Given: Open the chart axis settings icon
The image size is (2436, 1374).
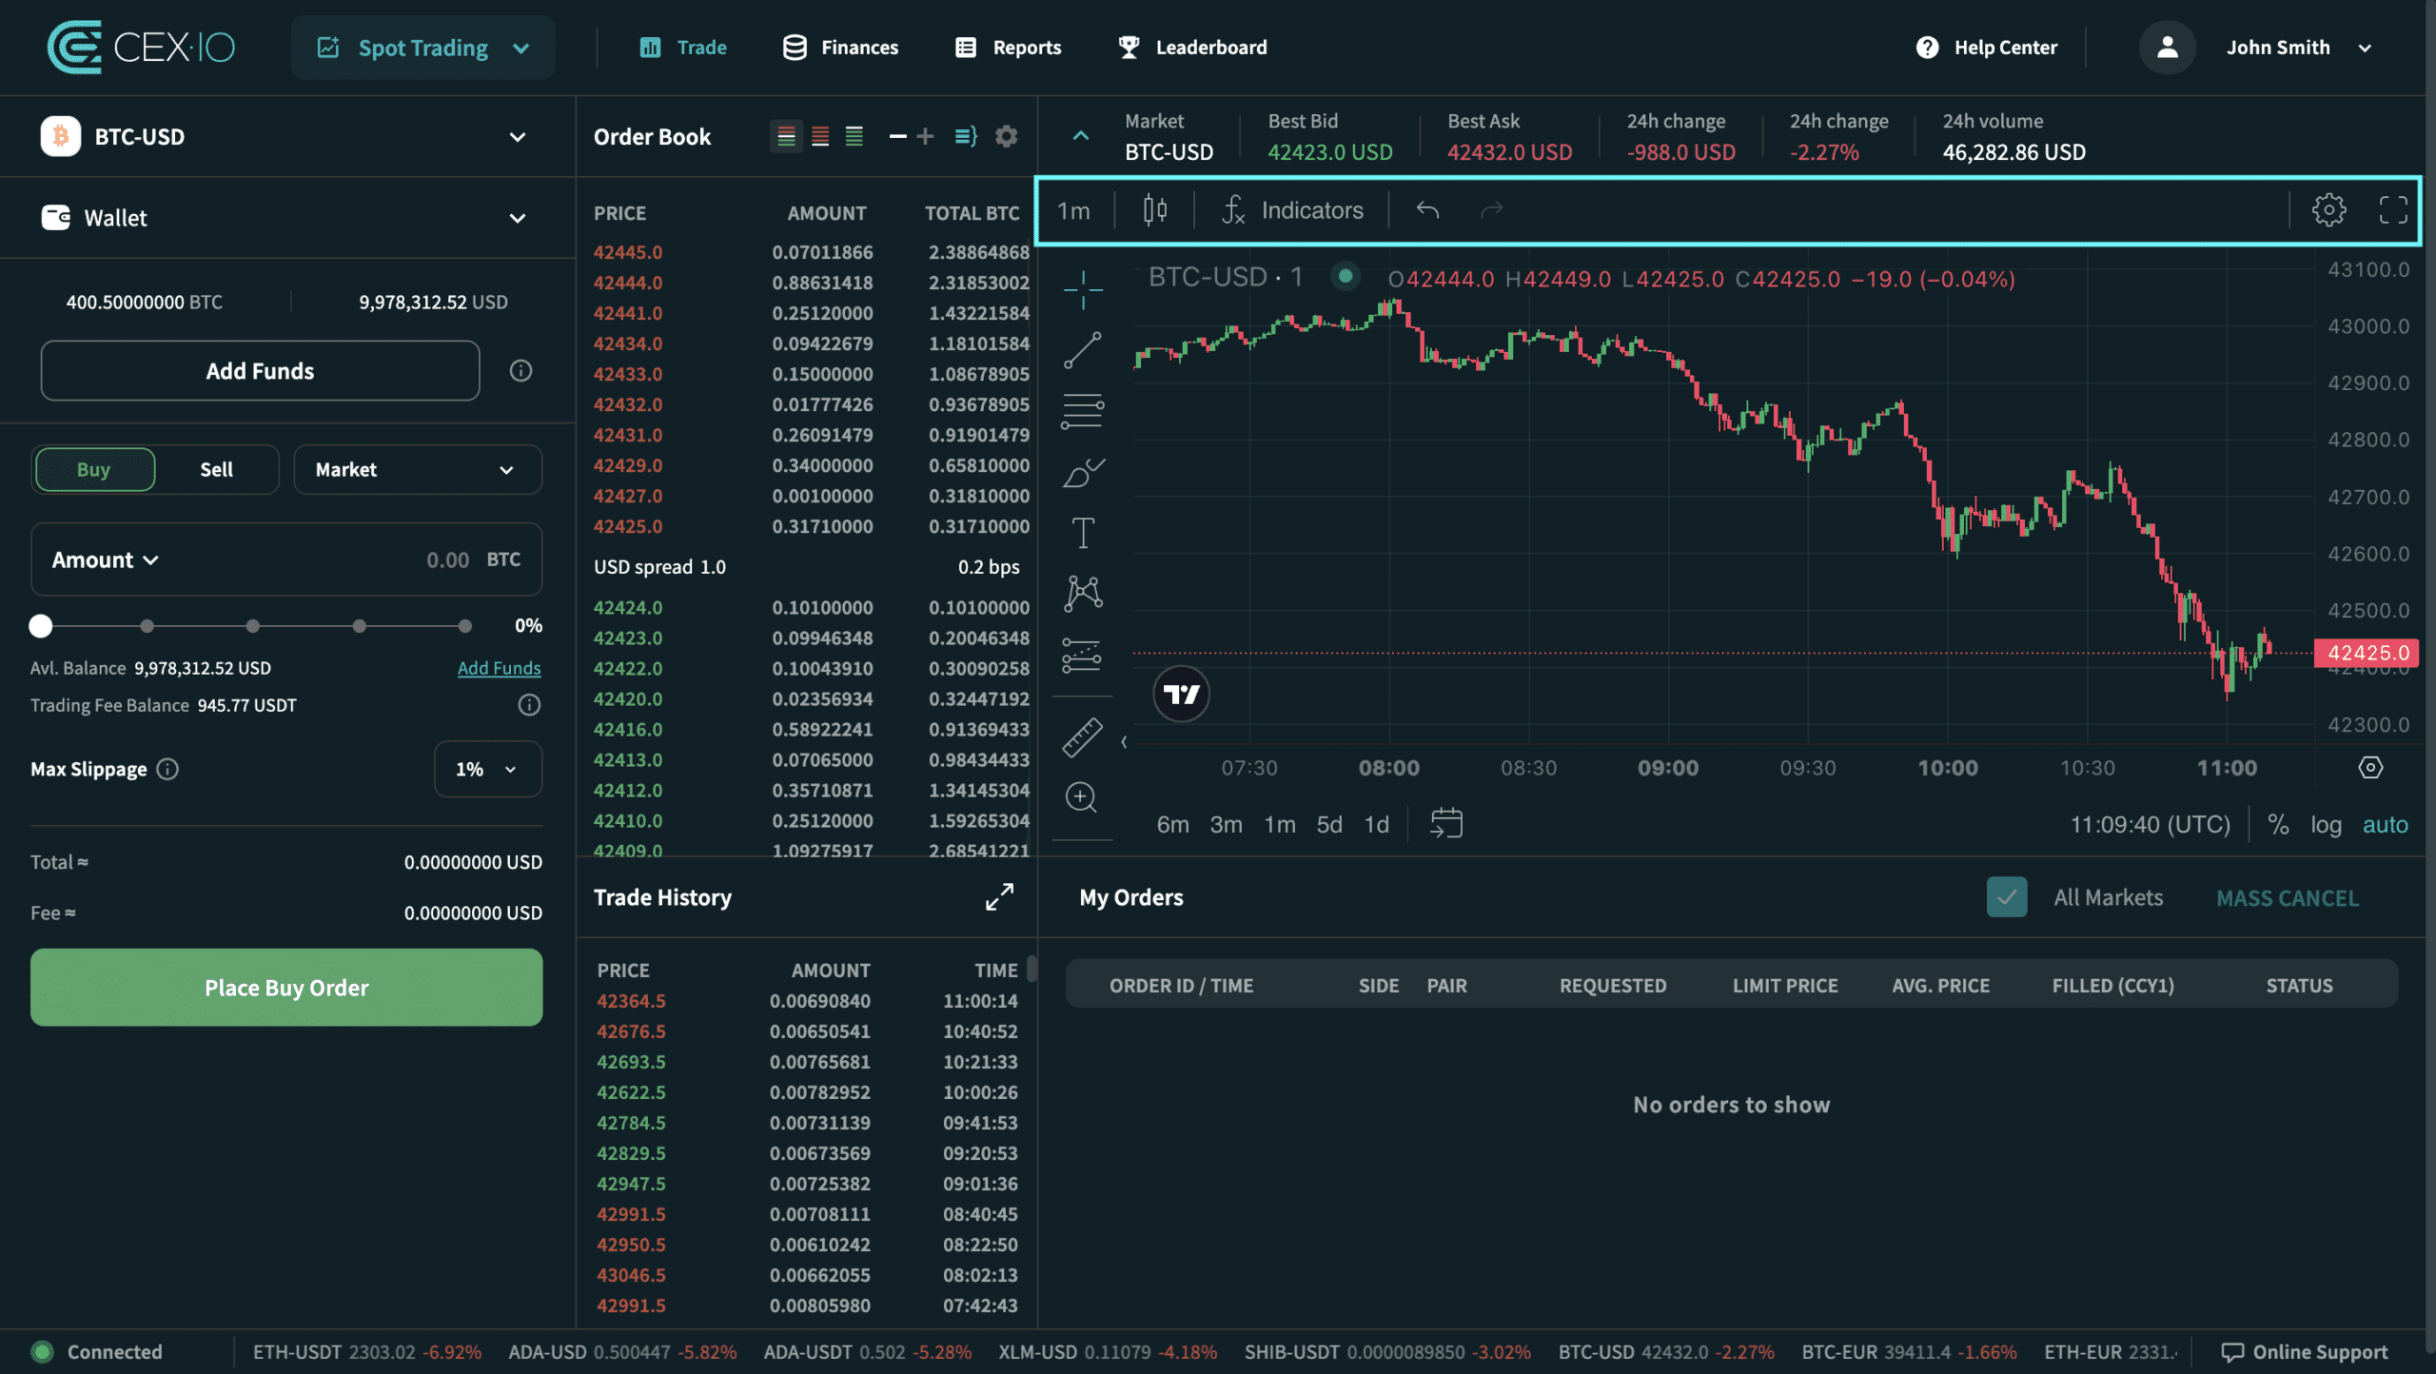Looking at the screenshot, I should (x=2370, y=768).
